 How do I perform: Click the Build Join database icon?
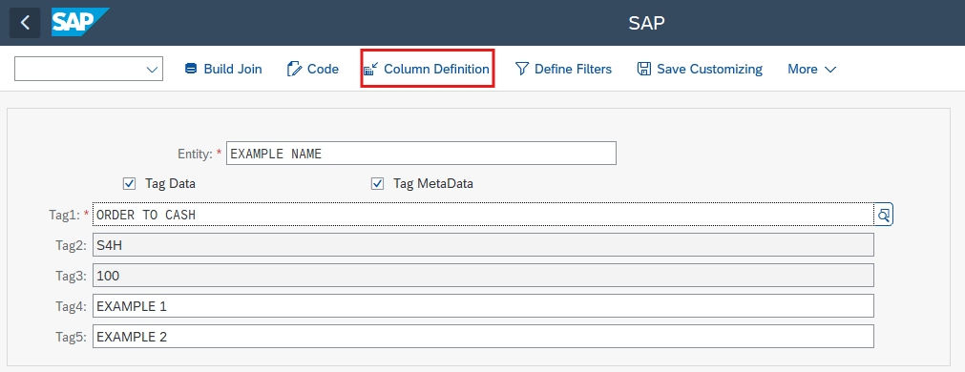pos(191,69)
